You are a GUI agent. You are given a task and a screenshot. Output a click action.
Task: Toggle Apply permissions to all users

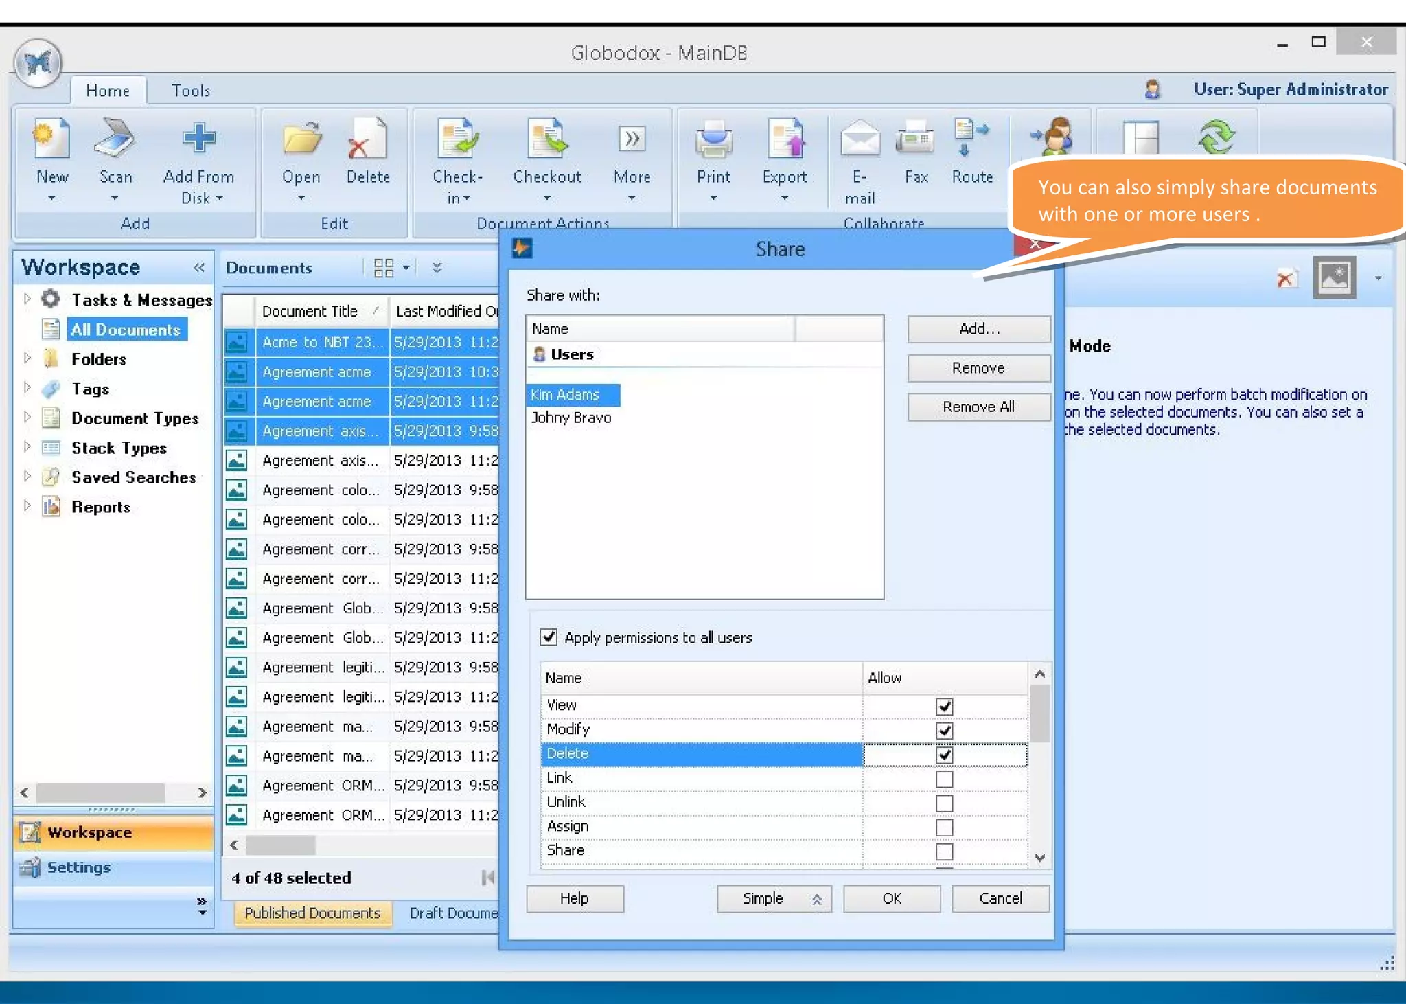point(549,637)
